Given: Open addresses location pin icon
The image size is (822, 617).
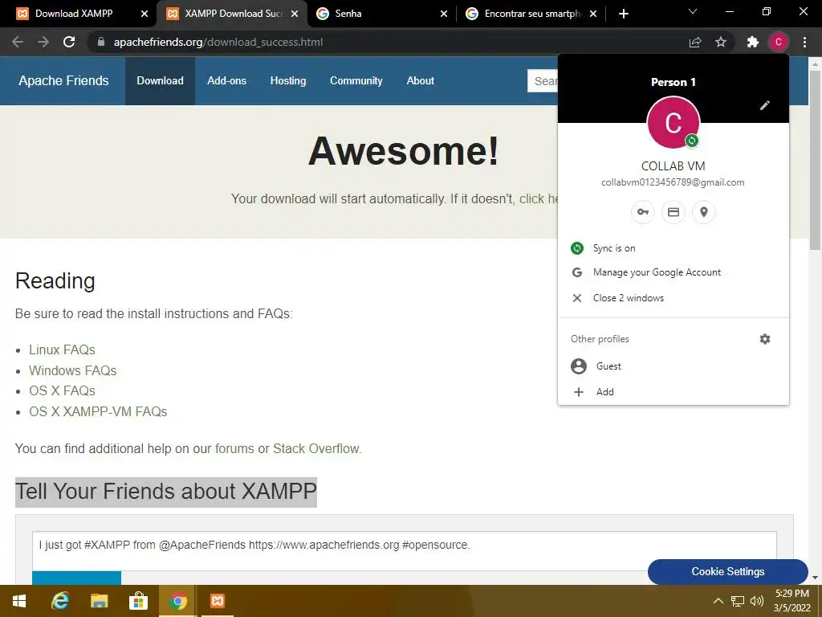Looking at the screenshot, I should 704,212.
